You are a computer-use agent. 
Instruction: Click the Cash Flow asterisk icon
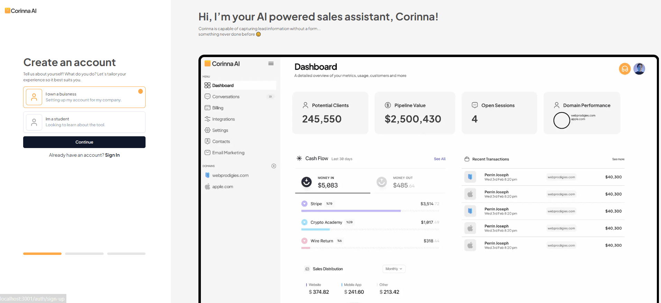(299, 158)
